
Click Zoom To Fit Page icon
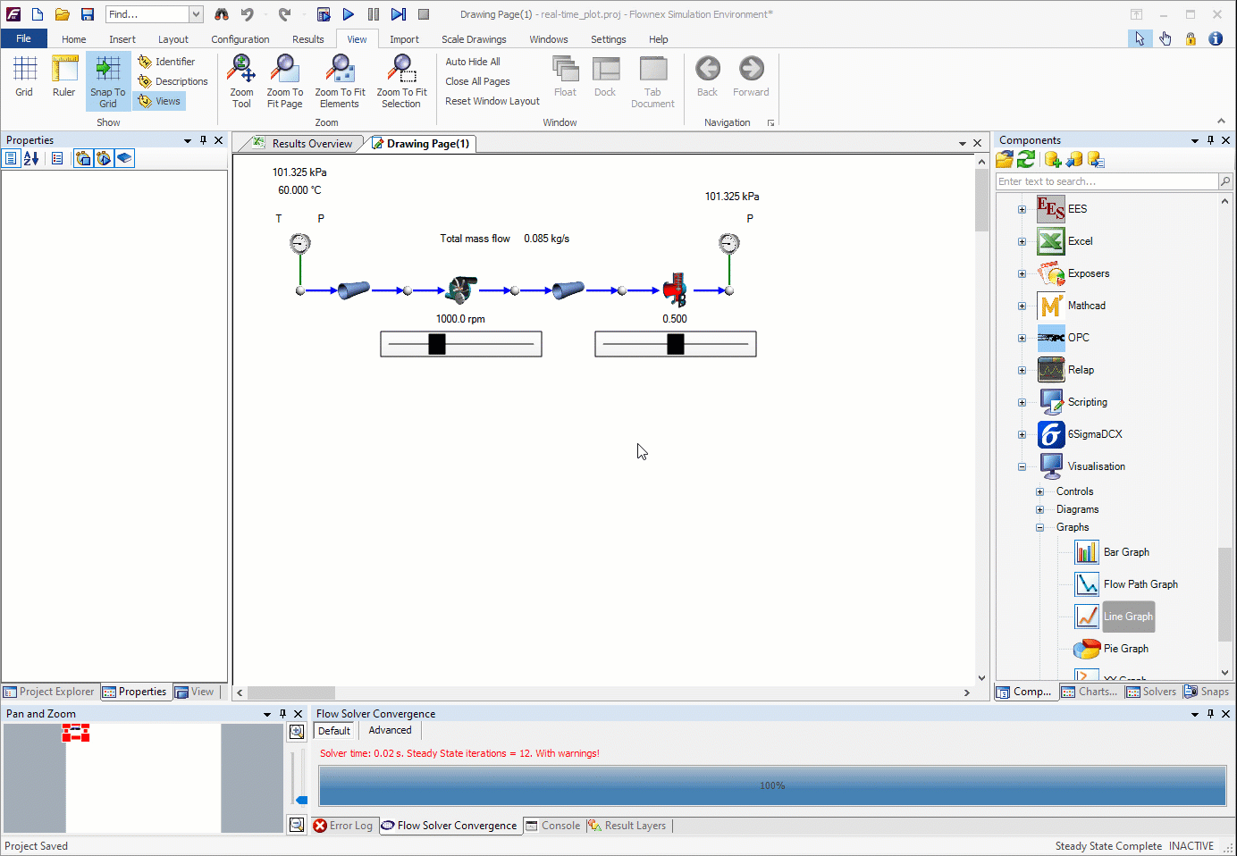[x=284, y=80]
